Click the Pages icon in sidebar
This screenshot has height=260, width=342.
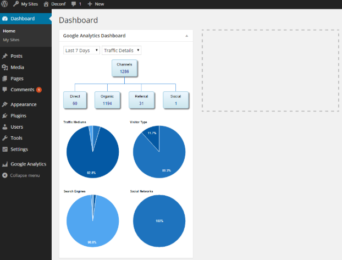click(5, 79)
